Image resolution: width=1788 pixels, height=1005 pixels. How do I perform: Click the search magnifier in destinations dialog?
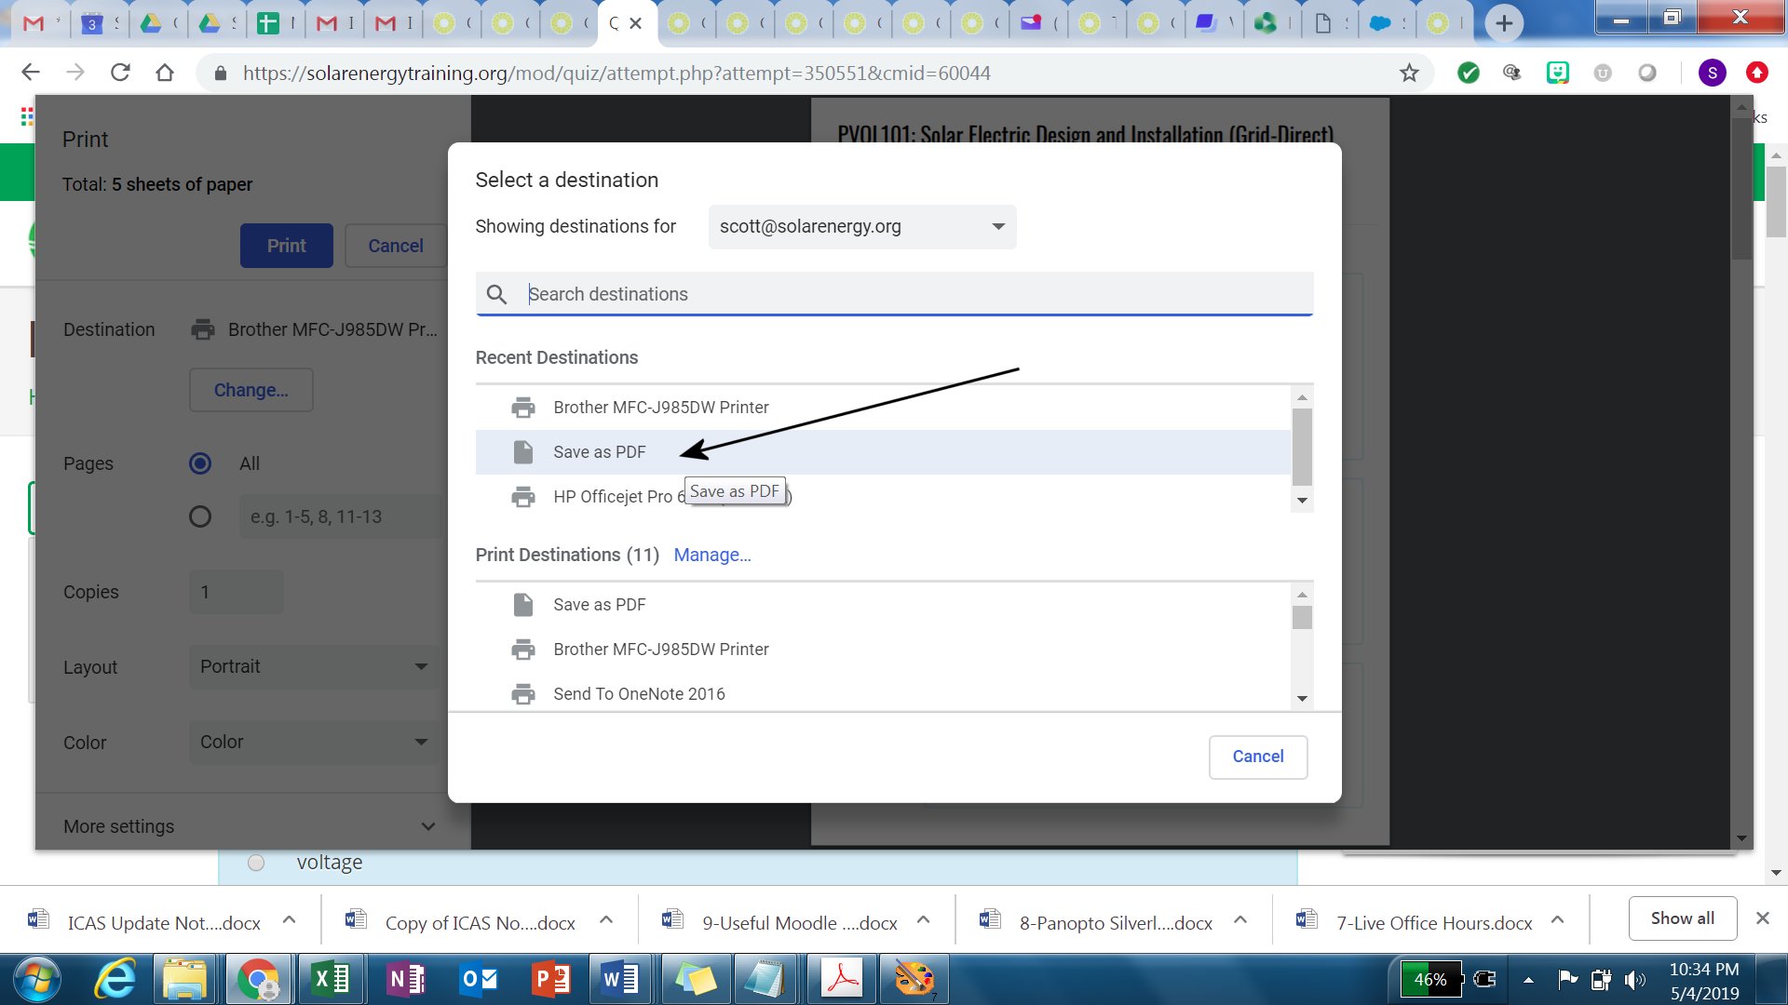tap(496, 294)
